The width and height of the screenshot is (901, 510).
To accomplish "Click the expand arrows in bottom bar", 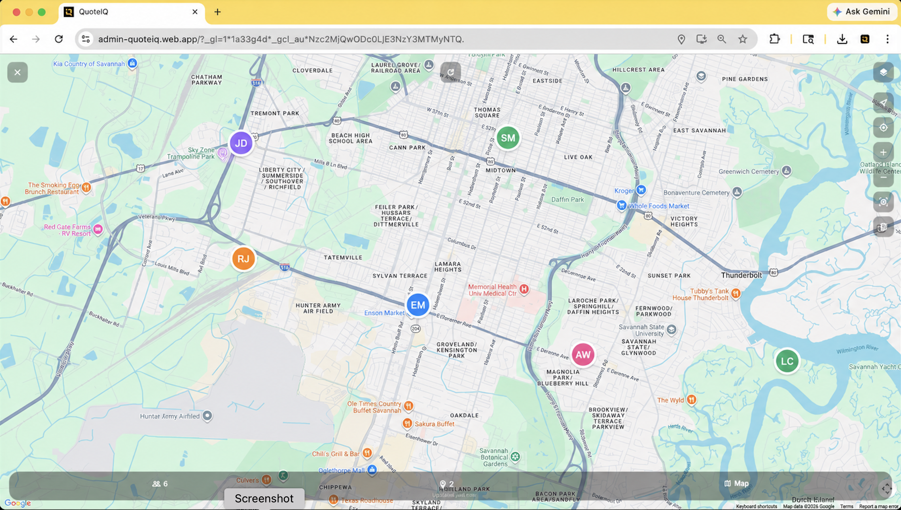I will point(887,489).
